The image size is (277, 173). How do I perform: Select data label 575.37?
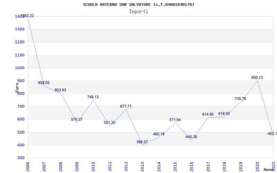[77, 119]
